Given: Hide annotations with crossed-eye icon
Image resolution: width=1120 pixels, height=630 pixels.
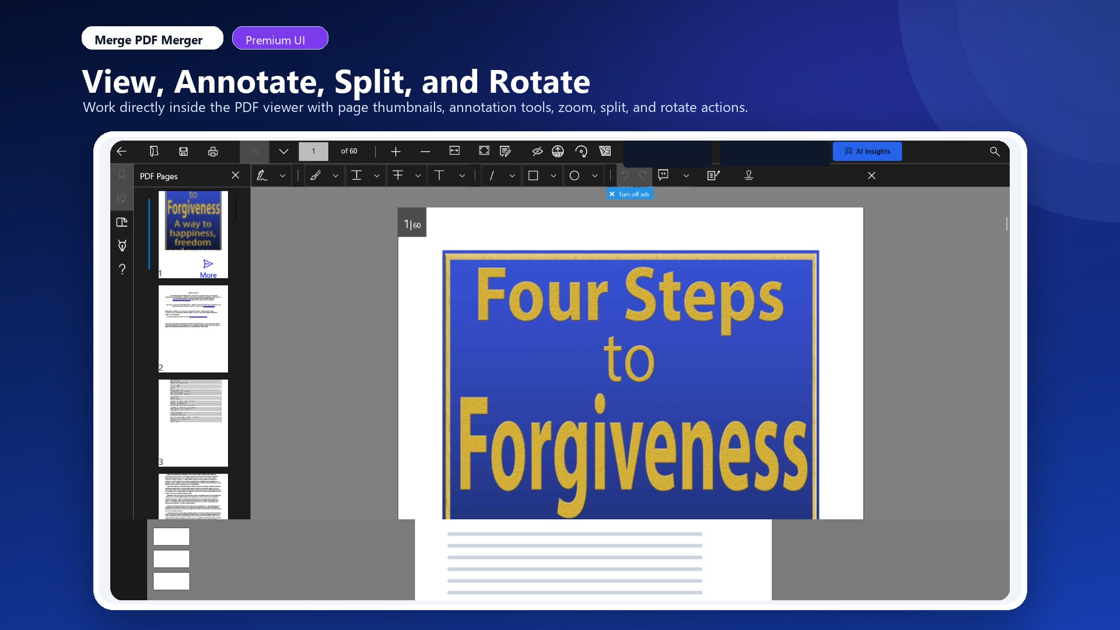Looking at the screenshot, I should point(537,152).
